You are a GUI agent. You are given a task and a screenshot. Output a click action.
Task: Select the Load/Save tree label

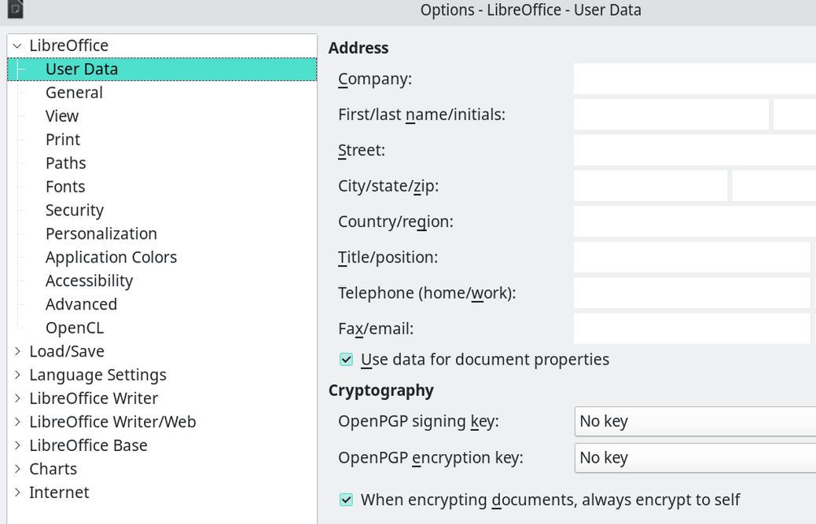pos(67,351)
